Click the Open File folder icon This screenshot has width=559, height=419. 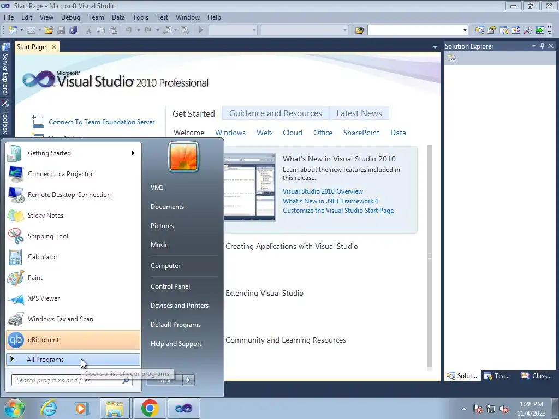click(49, 31)
